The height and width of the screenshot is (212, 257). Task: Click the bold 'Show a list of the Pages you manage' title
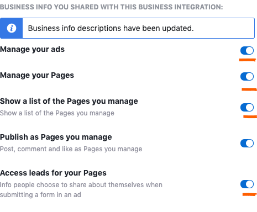pos(69,101)
